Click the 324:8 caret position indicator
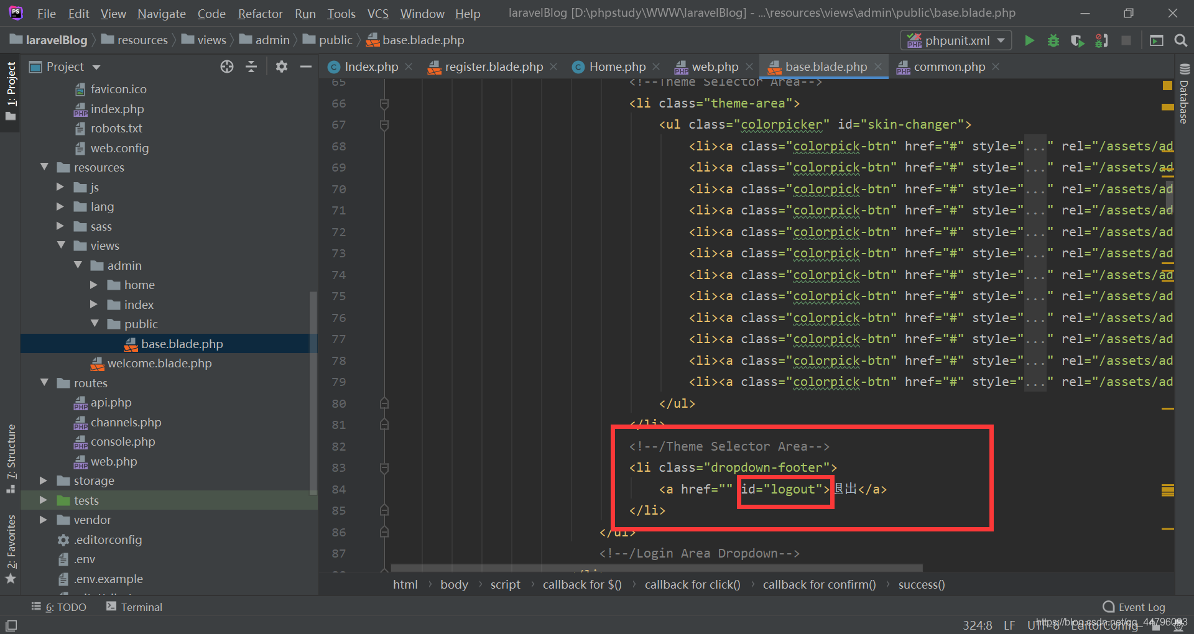 tap(977, 625)
